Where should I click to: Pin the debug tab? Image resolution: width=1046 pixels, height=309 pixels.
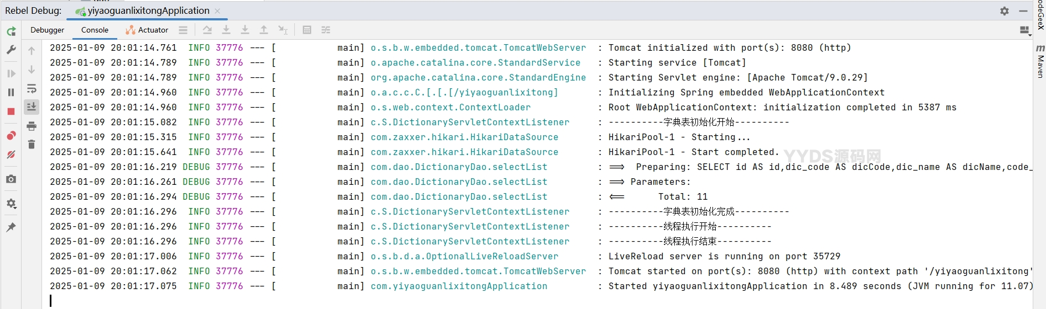coord(11,227)
